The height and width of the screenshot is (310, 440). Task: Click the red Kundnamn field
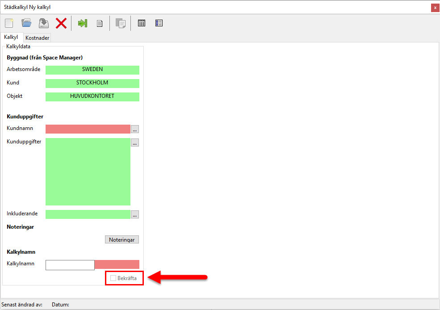pyautogui.click(x=88, y=129)
